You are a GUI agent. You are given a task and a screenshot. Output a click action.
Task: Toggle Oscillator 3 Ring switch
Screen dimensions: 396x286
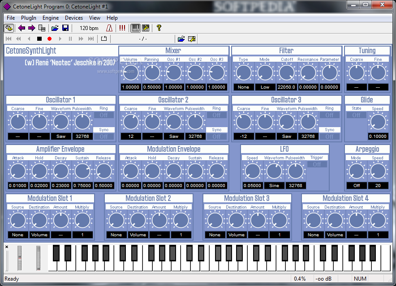(330, 115)
